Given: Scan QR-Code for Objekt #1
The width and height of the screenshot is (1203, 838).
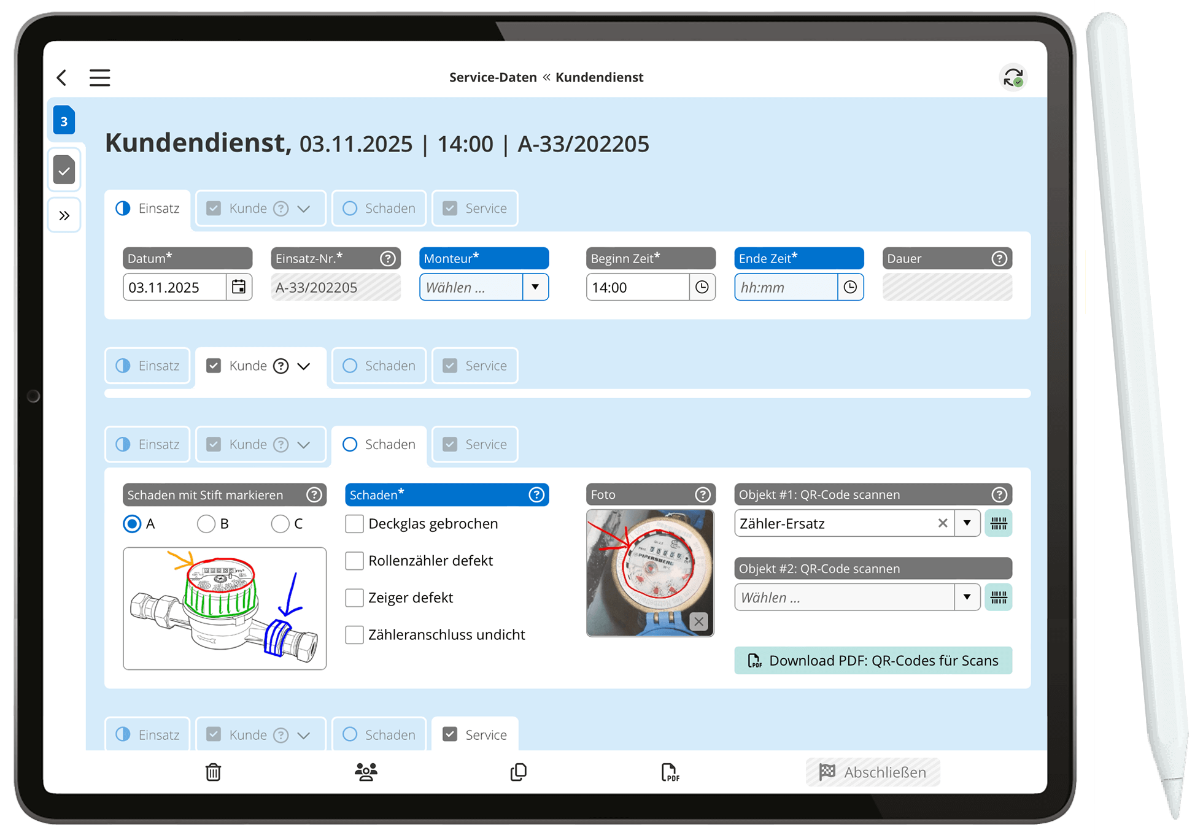Looking at the screenshot, I should point(999,523).
